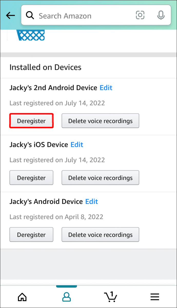Open the profile account tab
This screenshot has height=308, width=177.
tap(66, 297)
